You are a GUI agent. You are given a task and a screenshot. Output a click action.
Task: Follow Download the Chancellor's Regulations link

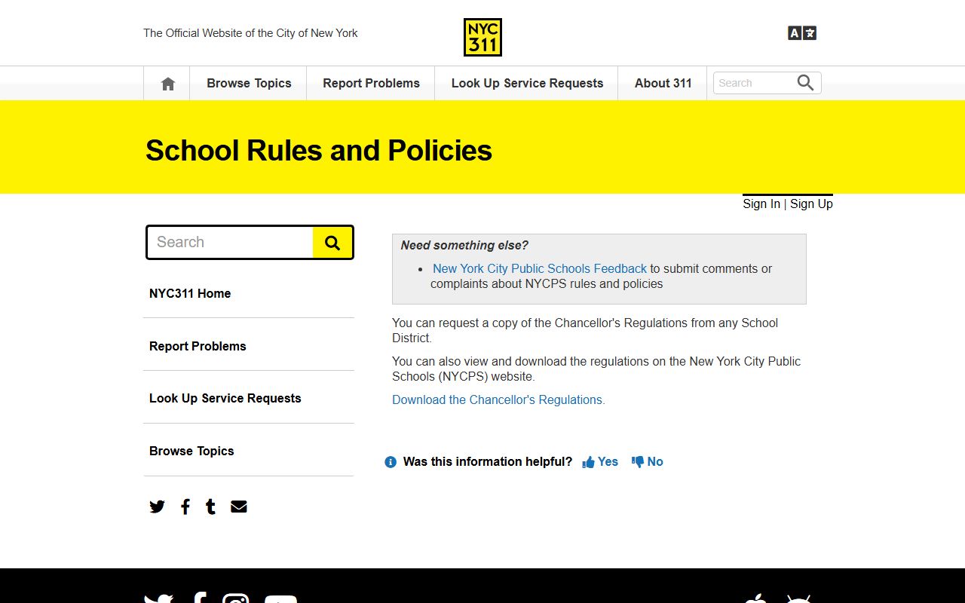tap(498, 400)
